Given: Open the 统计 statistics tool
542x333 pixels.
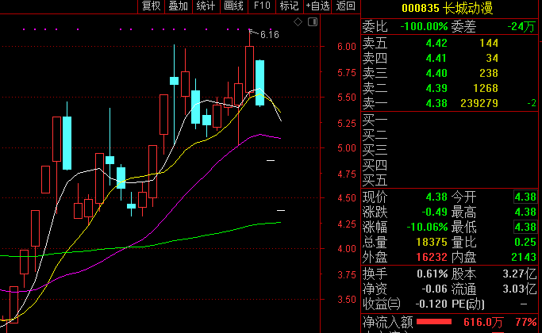Looking at the screenshot, I should tap(206, 6).
